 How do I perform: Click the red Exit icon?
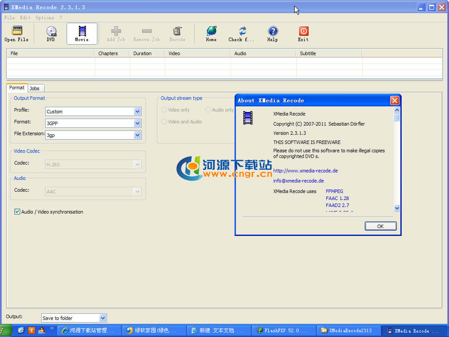click(x=303, y=33)
